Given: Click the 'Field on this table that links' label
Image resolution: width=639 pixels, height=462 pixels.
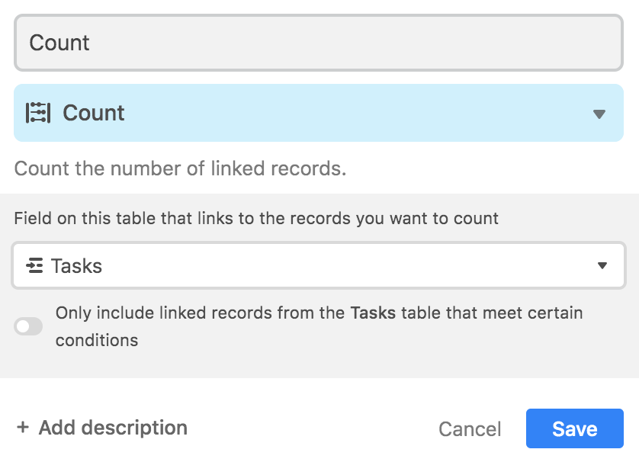Looking at the screenshot, I should 256,218.
